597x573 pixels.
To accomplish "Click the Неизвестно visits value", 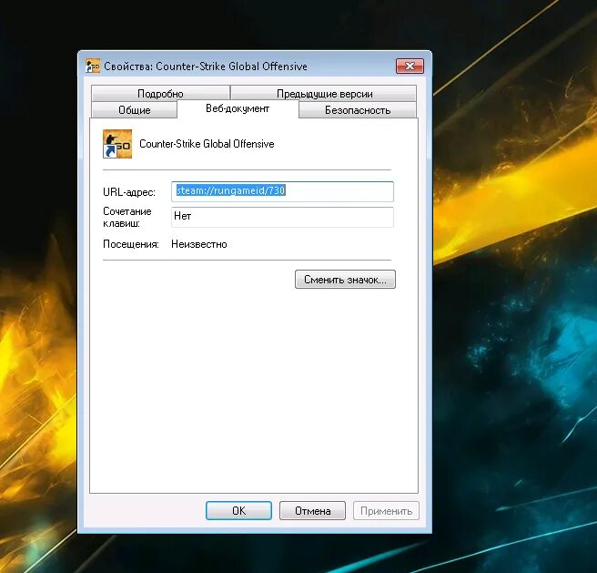I will [x=199, y=244].
